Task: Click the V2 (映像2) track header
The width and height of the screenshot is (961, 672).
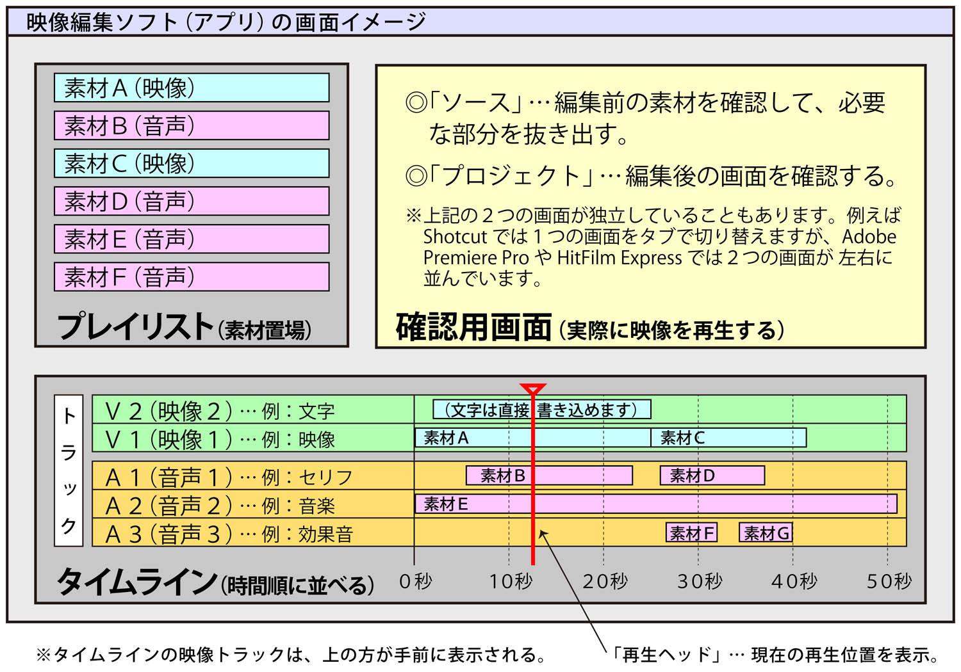Action: pyautogui.click(x=253, y=410)
